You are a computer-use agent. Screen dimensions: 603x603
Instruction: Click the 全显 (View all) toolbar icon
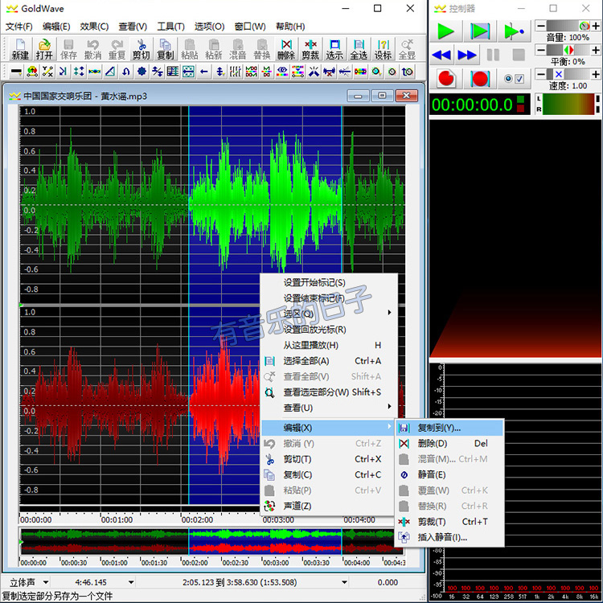(407, 49)
